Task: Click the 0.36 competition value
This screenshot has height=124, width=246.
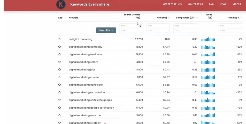Action: point(195,39)
